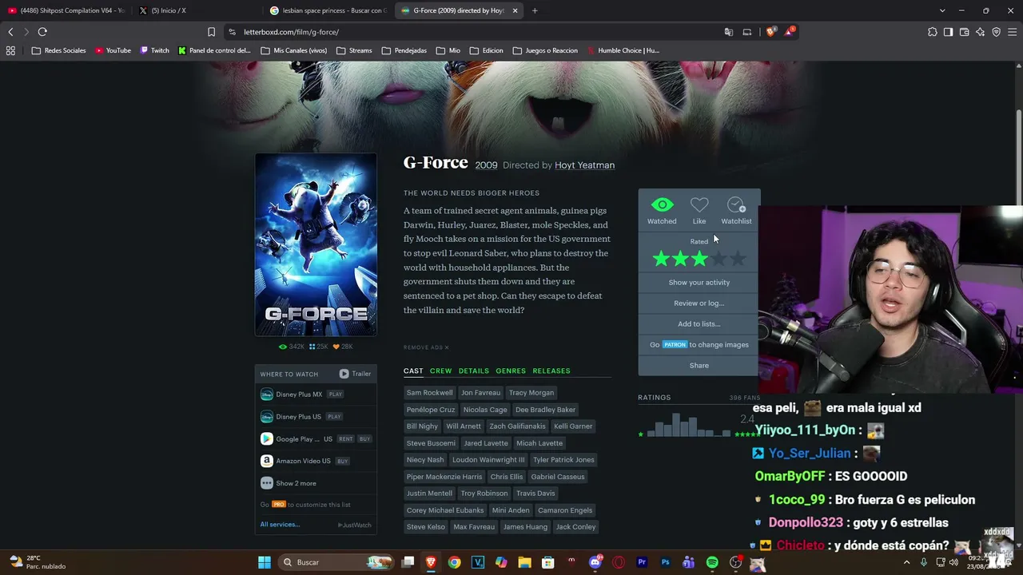Open Add to lists entry
1023x575 pixels.
click(699, 323)
